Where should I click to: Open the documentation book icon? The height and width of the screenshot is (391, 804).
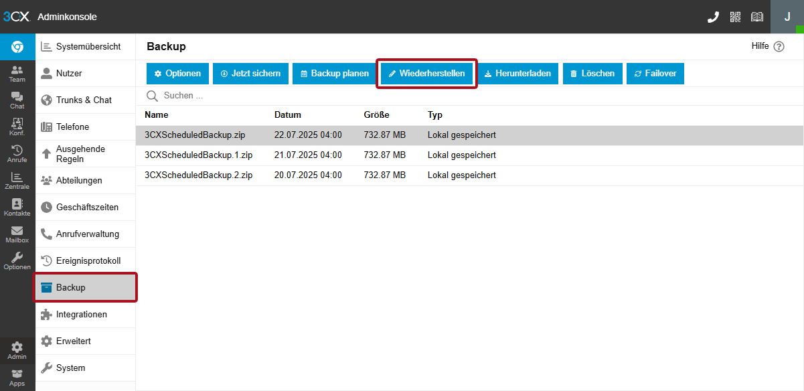[x=757, y=17]
